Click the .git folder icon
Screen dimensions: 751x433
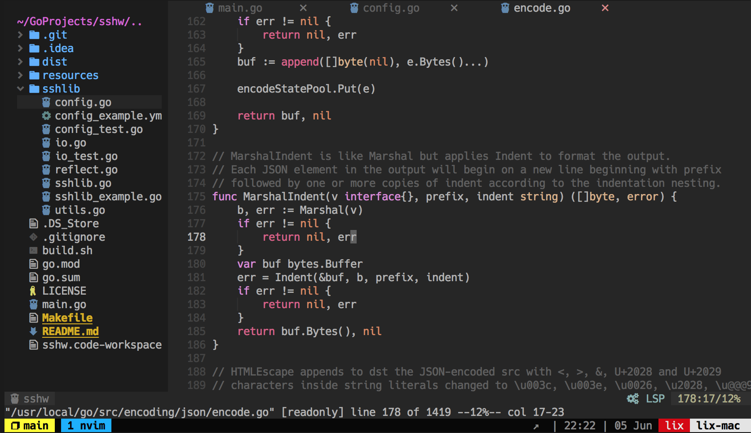point(34,35)
